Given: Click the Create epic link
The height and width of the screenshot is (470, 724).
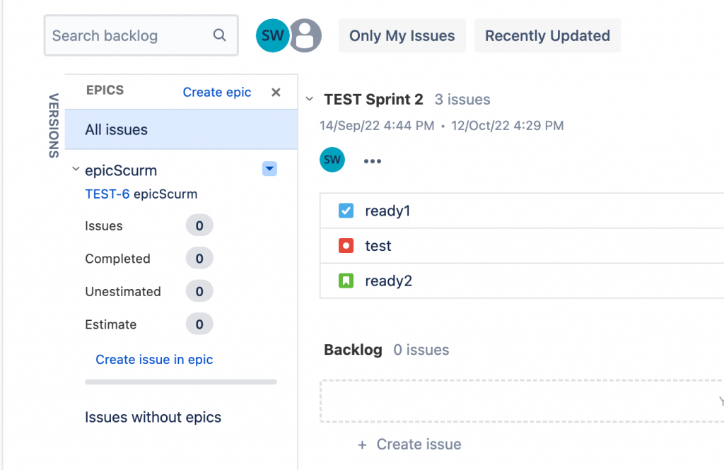Looking at the screenshot, I should pyautogui.click(x=217, y=92).
